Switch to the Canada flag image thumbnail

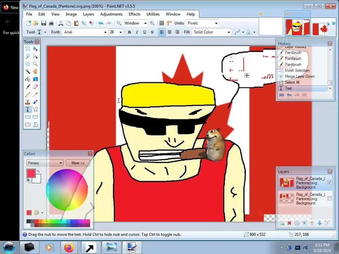coord(320,29)
